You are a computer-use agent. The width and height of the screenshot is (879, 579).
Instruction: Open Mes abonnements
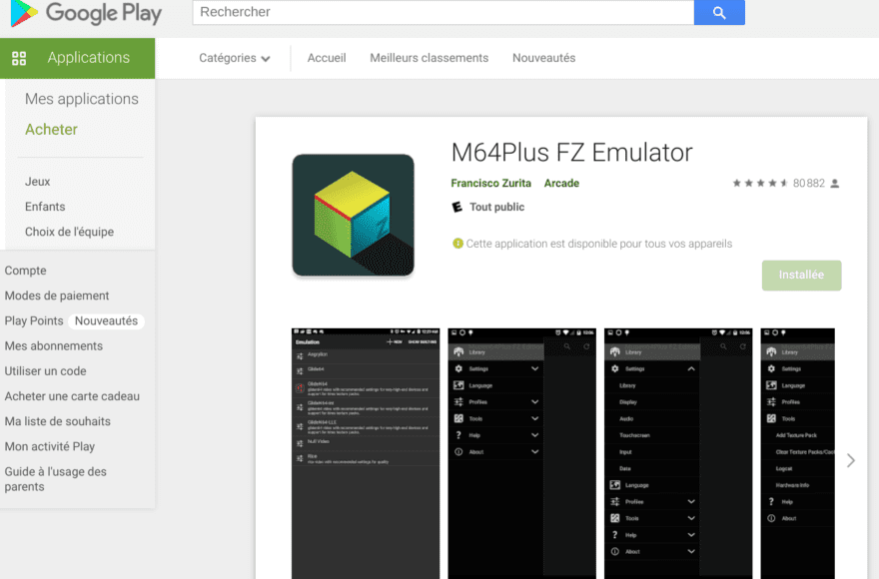53,346
